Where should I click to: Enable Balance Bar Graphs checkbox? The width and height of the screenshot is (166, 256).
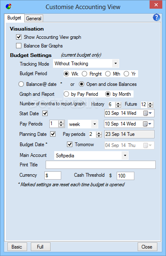[18, 46]
